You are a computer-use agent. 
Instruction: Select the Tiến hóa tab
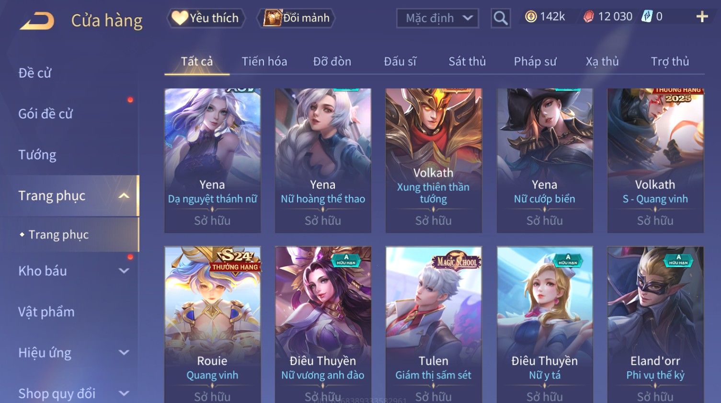(264, 61)
